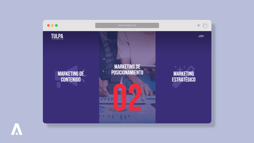Click the green maximize window dot

pos(56,25)
